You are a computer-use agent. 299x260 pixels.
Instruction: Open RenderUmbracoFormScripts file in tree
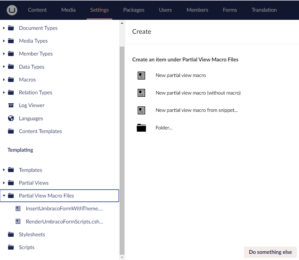(64, 222)
